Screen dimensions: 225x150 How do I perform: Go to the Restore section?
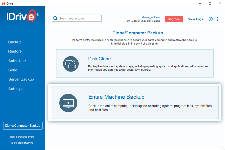[15, 51]
